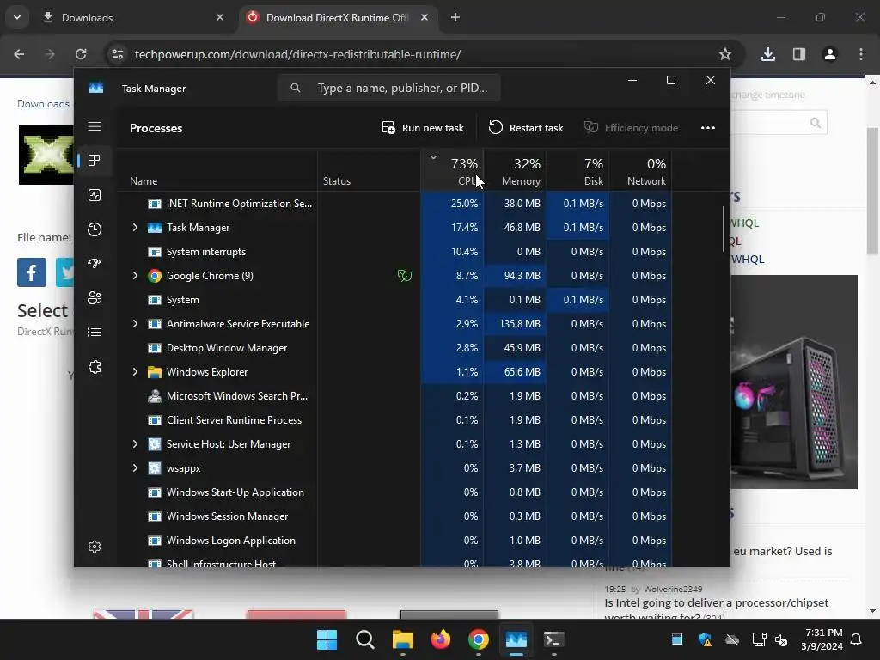Open Firefox from the taskbar
This screenshot has width=880, height=660.
coord(441,639)
